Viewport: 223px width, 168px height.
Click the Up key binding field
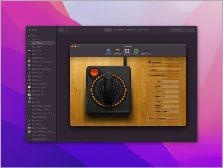(170, 81)
